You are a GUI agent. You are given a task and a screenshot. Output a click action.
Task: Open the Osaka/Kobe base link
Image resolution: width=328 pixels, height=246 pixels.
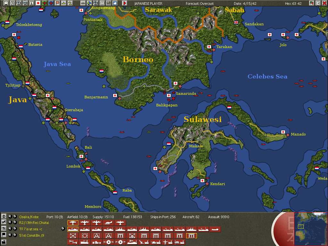point(29,217)
